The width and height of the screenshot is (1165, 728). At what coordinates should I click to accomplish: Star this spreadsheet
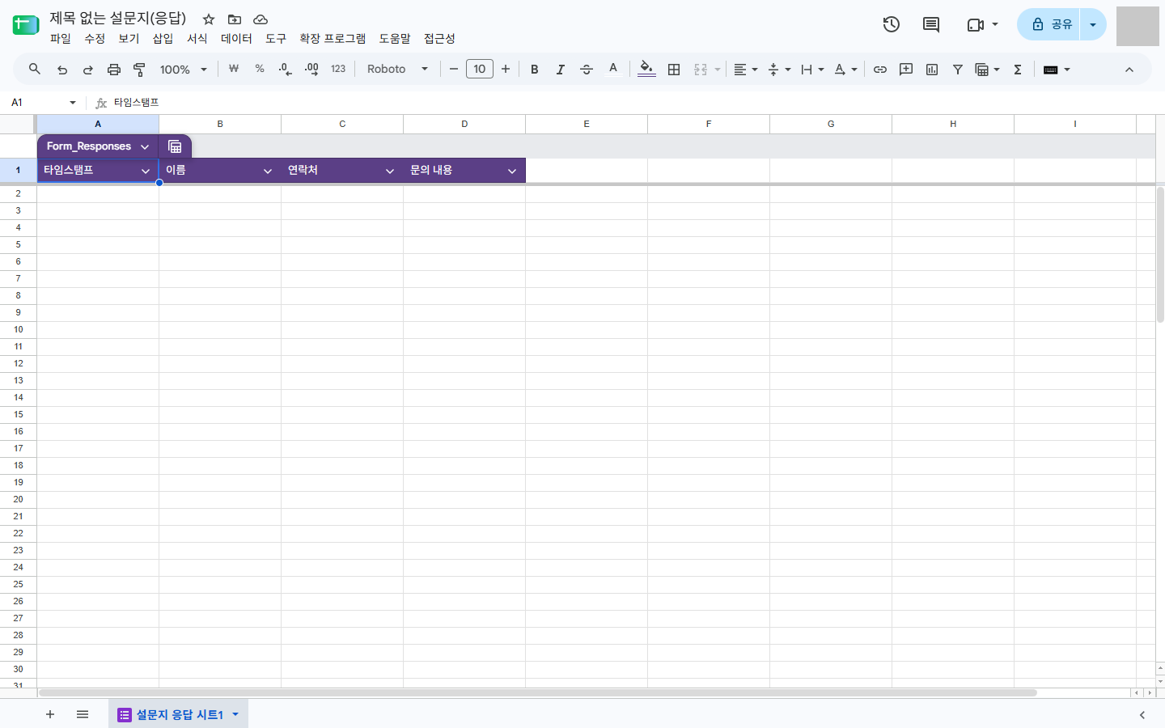(x=209, y=19)
